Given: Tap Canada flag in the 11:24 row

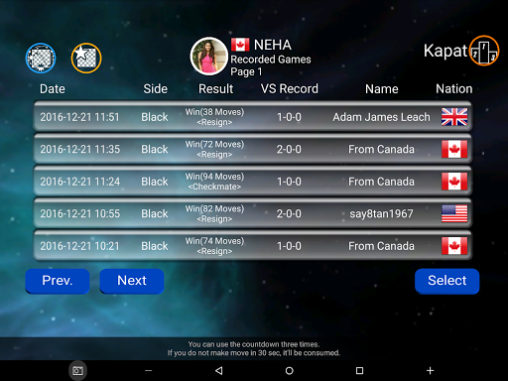Looking at the screenshot, I should tap(454, 182).
